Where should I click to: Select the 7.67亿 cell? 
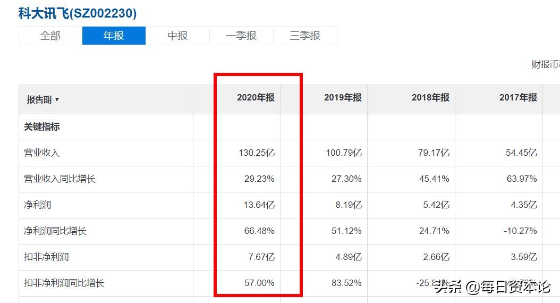point(261,257)
